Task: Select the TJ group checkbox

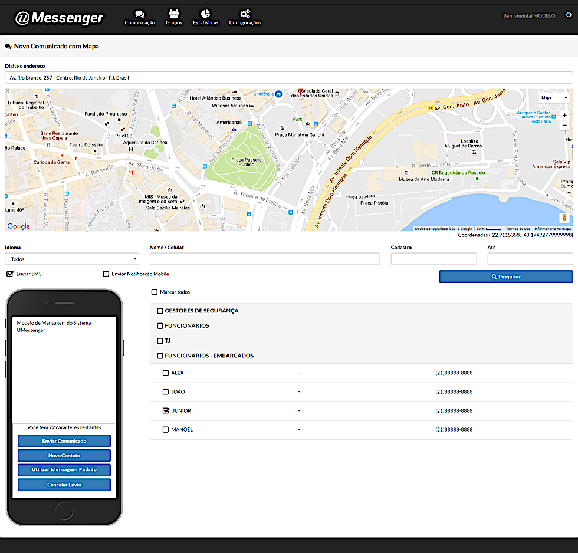Action: (160, 341)
